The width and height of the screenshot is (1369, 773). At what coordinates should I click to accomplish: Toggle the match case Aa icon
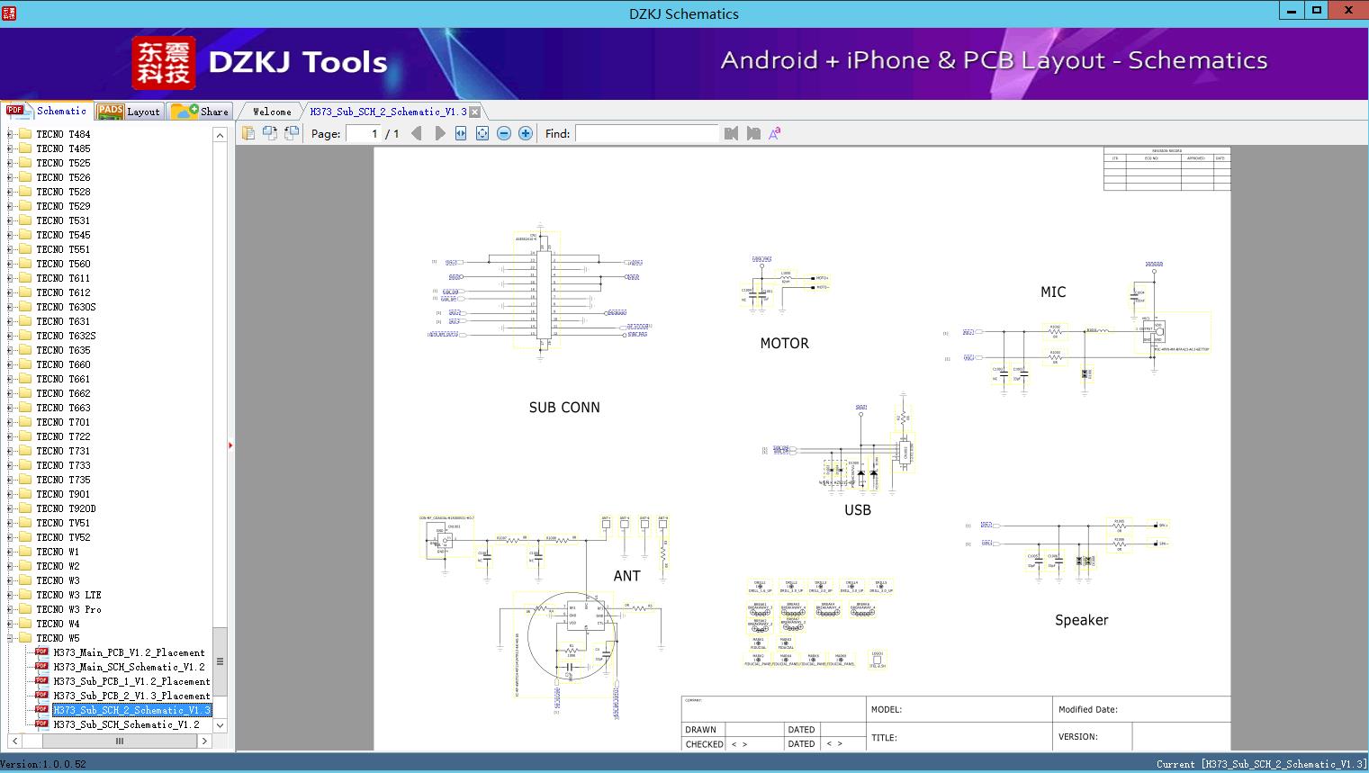(x=774, y=133)
